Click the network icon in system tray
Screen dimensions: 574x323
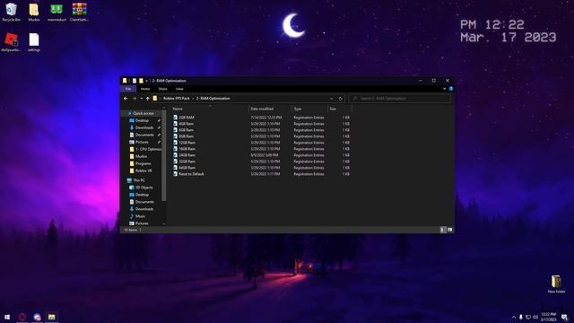(528, 317)
